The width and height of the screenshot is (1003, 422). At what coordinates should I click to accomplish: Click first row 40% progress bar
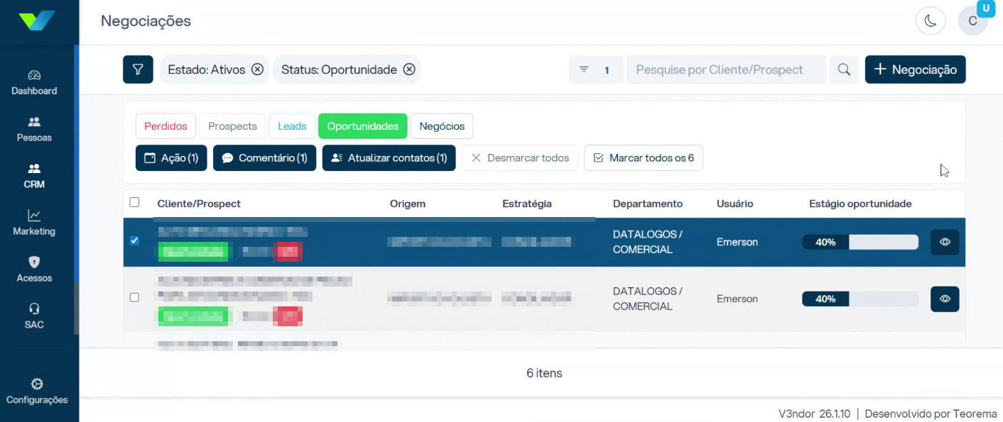pyautogui.click(x=860, y=242)
